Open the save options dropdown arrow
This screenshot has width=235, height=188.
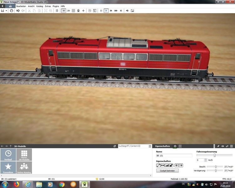pos(6,11)
